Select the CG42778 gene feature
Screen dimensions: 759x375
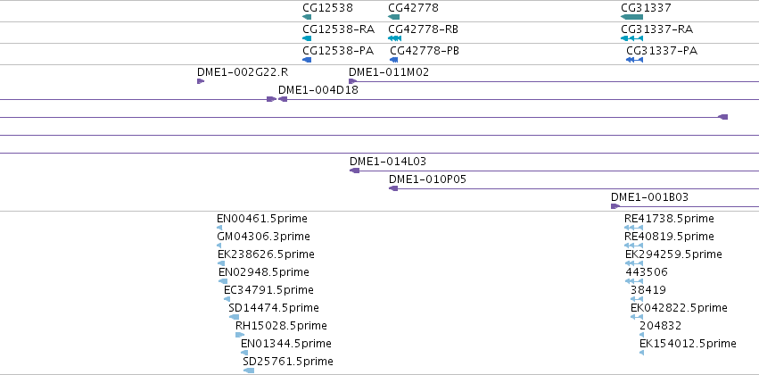tap(393, 17)
